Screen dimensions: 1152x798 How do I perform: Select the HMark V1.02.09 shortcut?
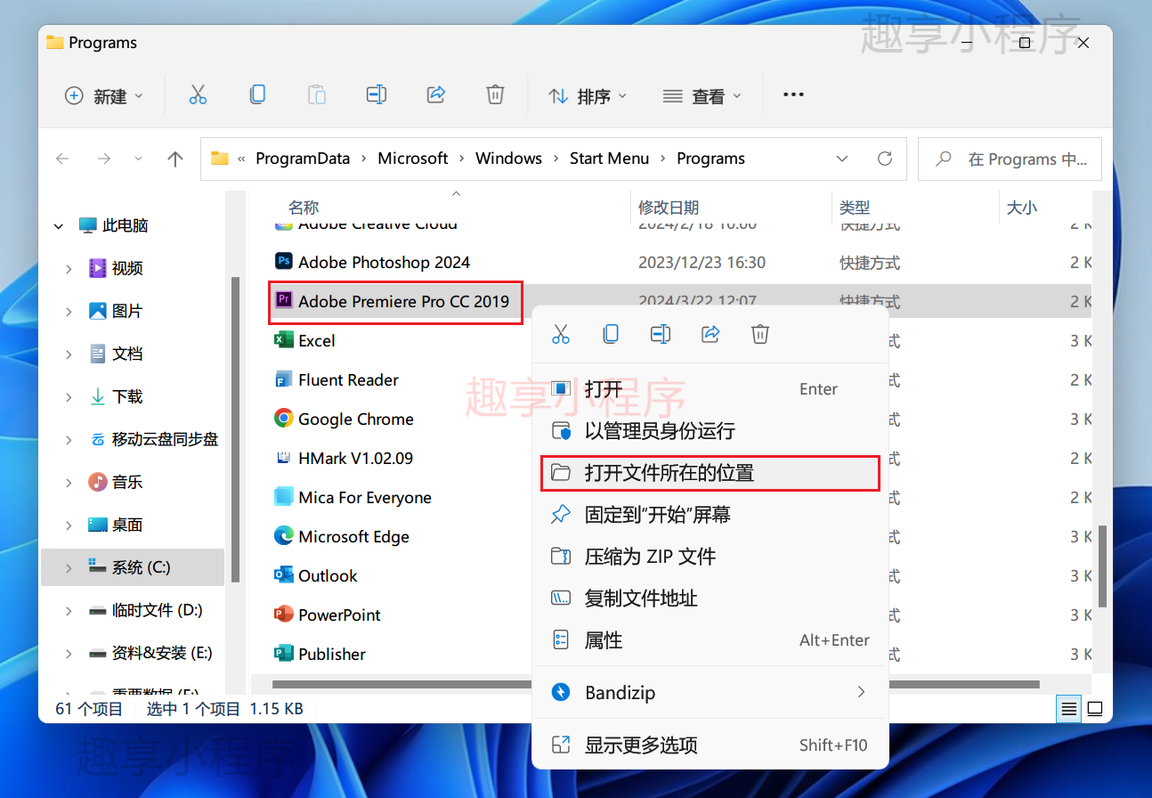click(x=355, y=458)
